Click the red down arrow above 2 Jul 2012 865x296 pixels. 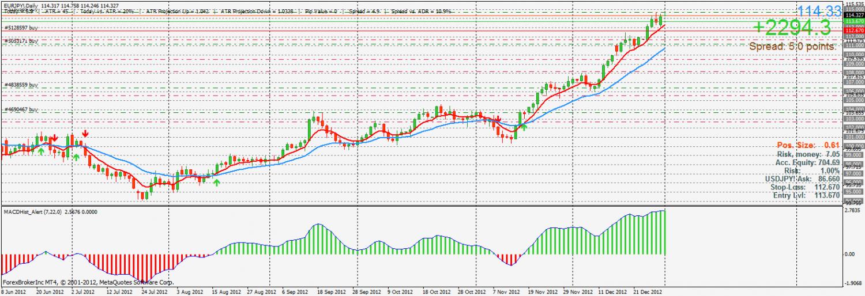point(85,134)
